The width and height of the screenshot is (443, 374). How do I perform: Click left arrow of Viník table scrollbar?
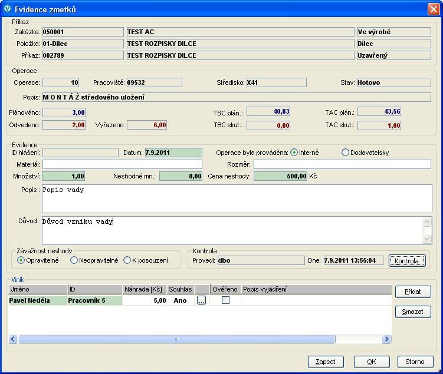click(13, 339)
